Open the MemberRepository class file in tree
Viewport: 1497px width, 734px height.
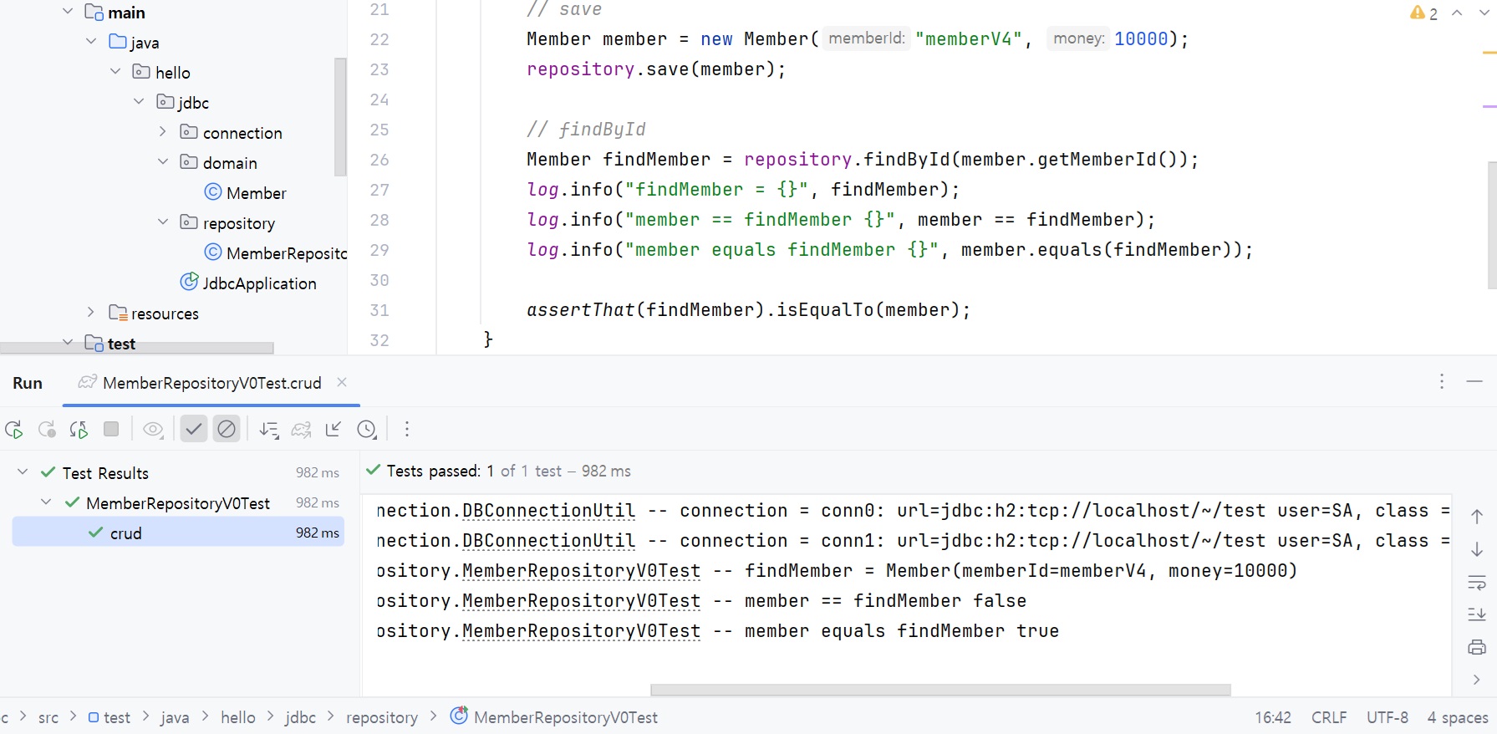click(276, 253)
